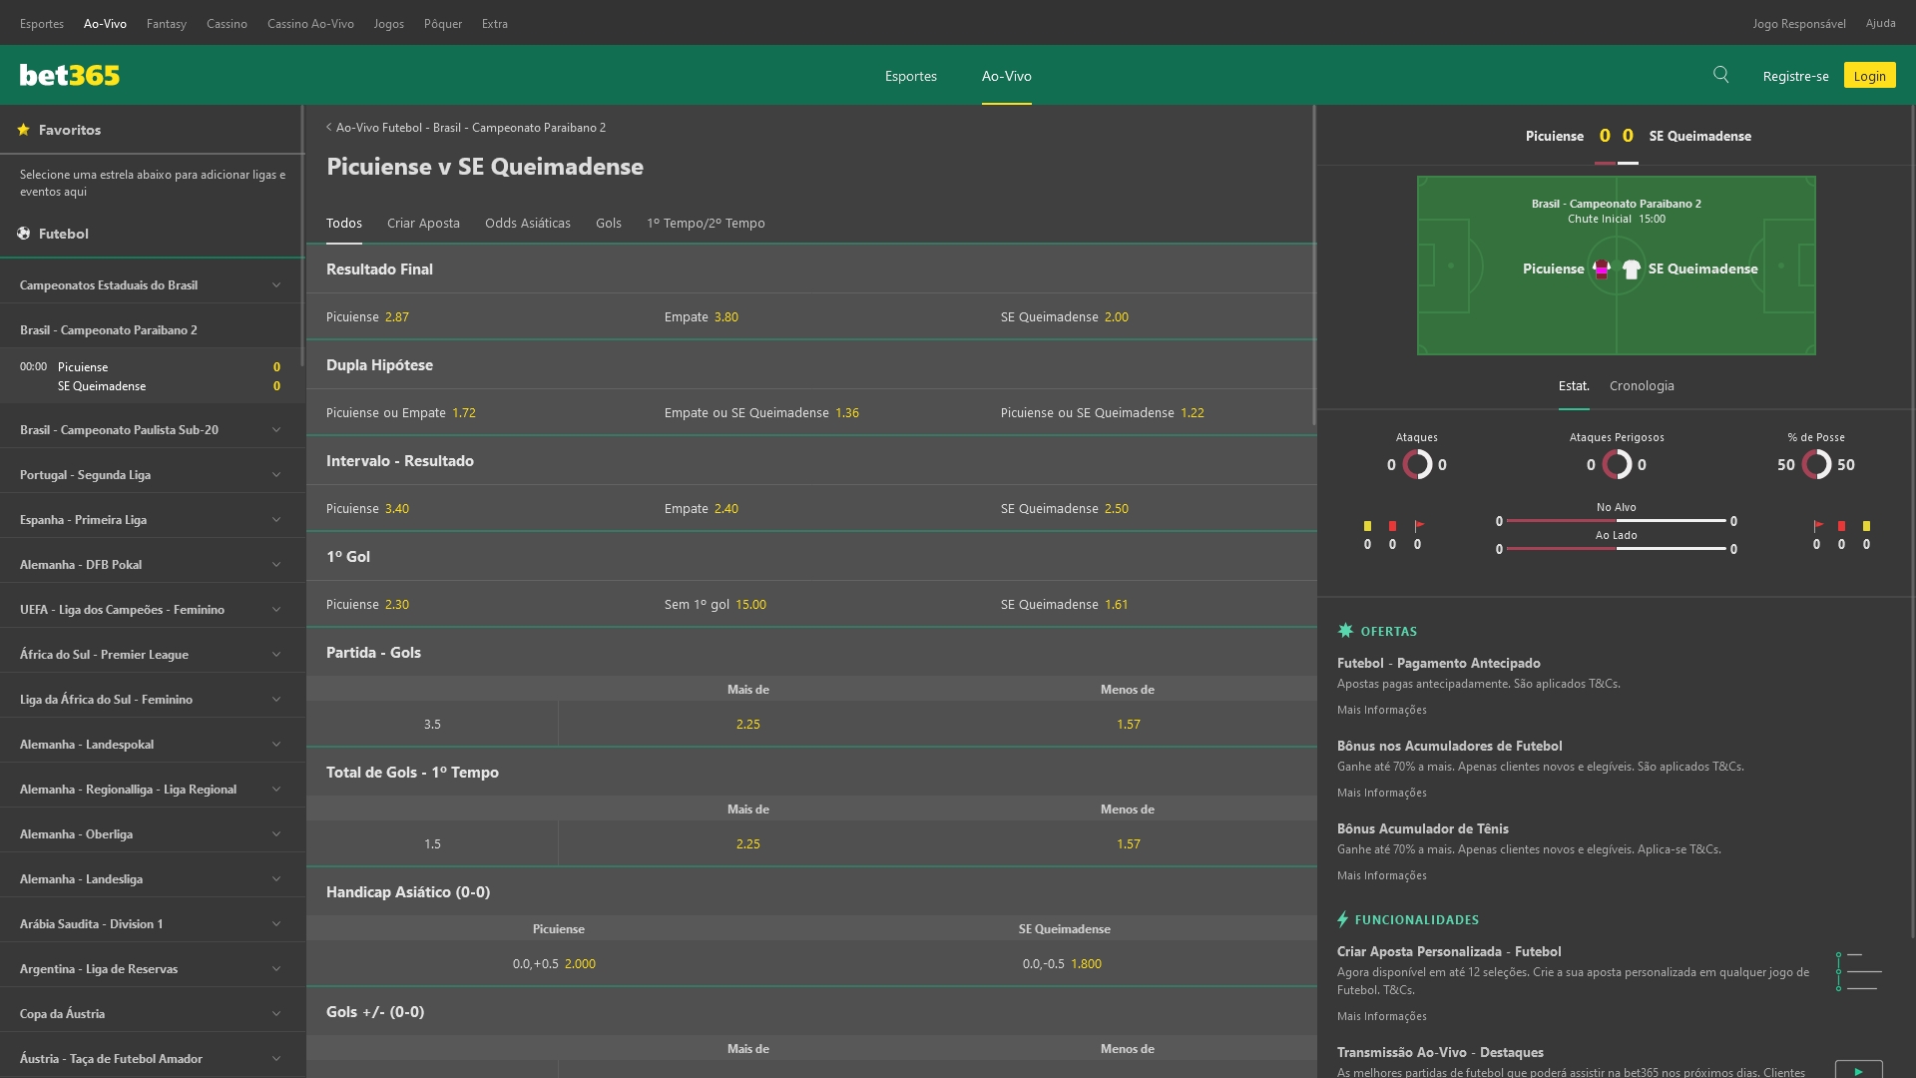Viewport: 1916px width, 1078px height.
Task: Open Esportes in the green header
Action: click(x=910, y=76)
